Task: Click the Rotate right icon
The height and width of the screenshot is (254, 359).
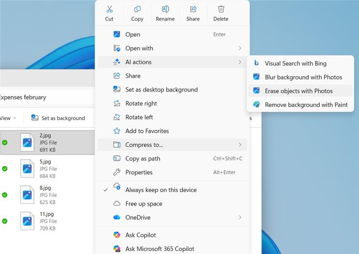Action: 117,103
